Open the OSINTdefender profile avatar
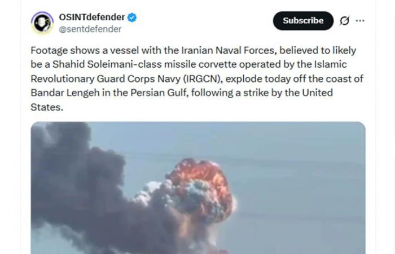 point(42,23)
